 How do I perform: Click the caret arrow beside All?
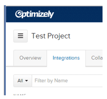[x=26, y=81]
